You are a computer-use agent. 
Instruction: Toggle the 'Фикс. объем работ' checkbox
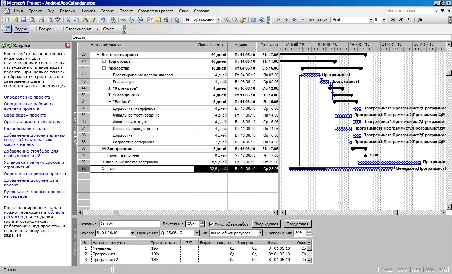[x=211, y=224]
